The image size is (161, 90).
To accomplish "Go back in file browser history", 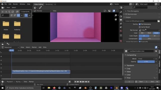I will 3,12.
